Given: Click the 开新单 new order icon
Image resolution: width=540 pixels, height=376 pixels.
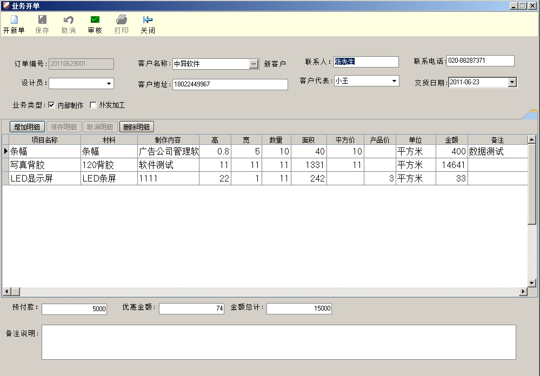Looking at the screenshot, I should (x=14, y=20).
